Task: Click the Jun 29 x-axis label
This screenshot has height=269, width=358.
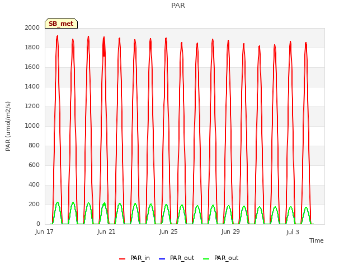Action: tap(230, 232)
